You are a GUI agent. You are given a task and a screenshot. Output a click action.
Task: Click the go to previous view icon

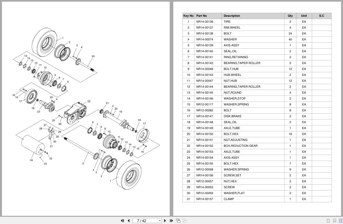tap(178, 221)
